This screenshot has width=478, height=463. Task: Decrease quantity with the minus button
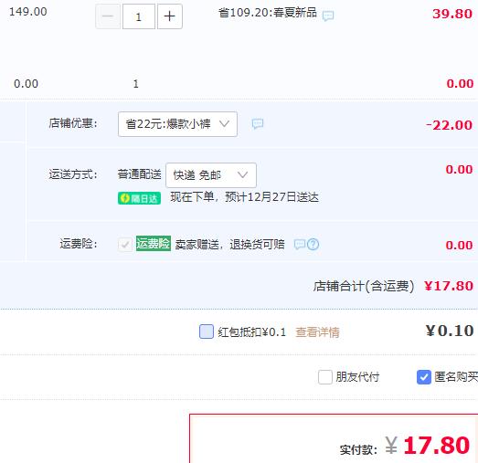pos(108,16)
